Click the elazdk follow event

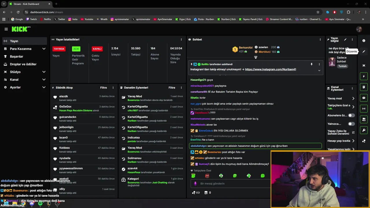pos(84,98)
